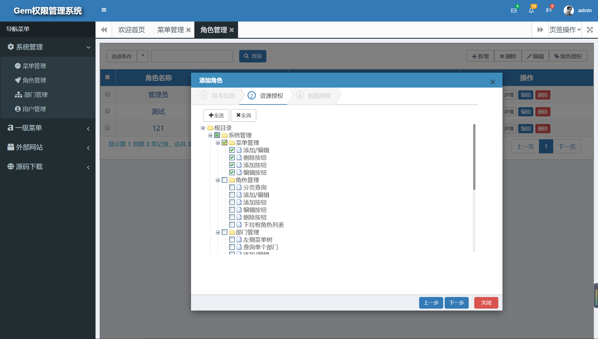Click the permission tree vertical scrollbar
The width and height of the screenshot is (598, 339).
point(474,157)
